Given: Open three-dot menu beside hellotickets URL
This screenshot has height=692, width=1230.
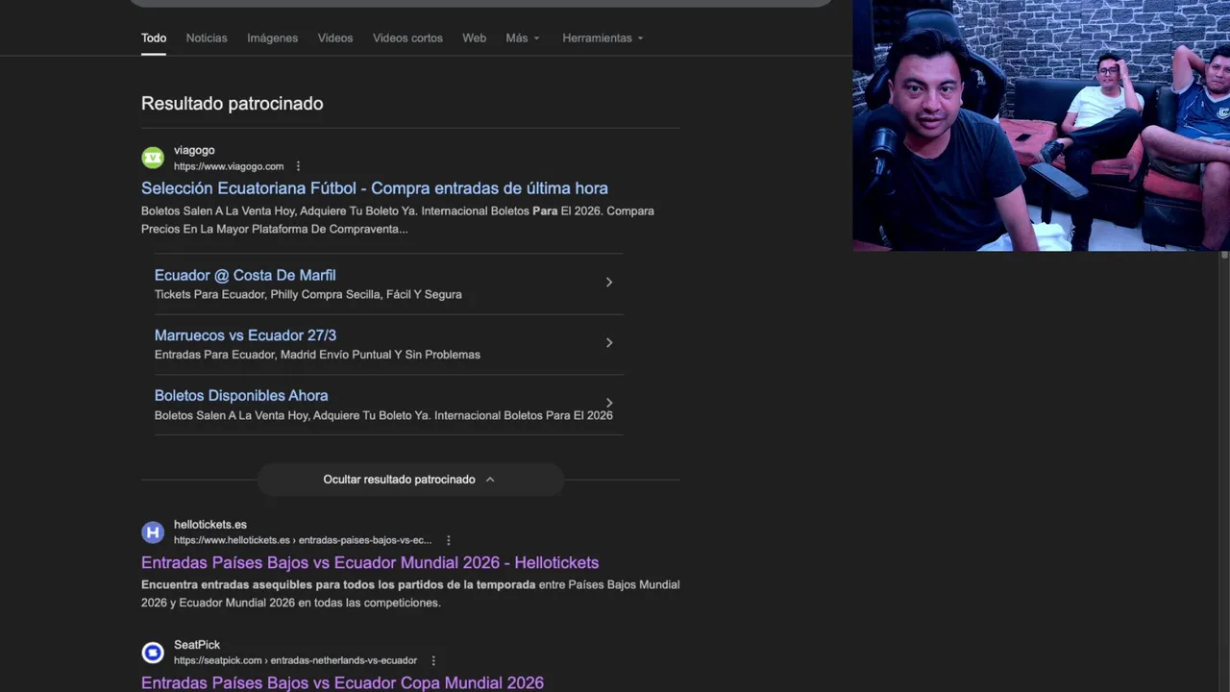Looking at the screenshot, I should coord(448,540).
